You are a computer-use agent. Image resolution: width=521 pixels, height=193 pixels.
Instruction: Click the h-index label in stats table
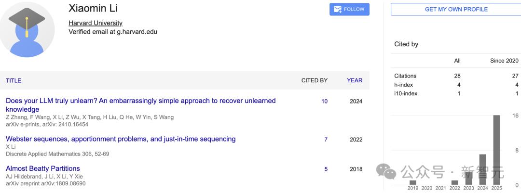tap(403, 85)
